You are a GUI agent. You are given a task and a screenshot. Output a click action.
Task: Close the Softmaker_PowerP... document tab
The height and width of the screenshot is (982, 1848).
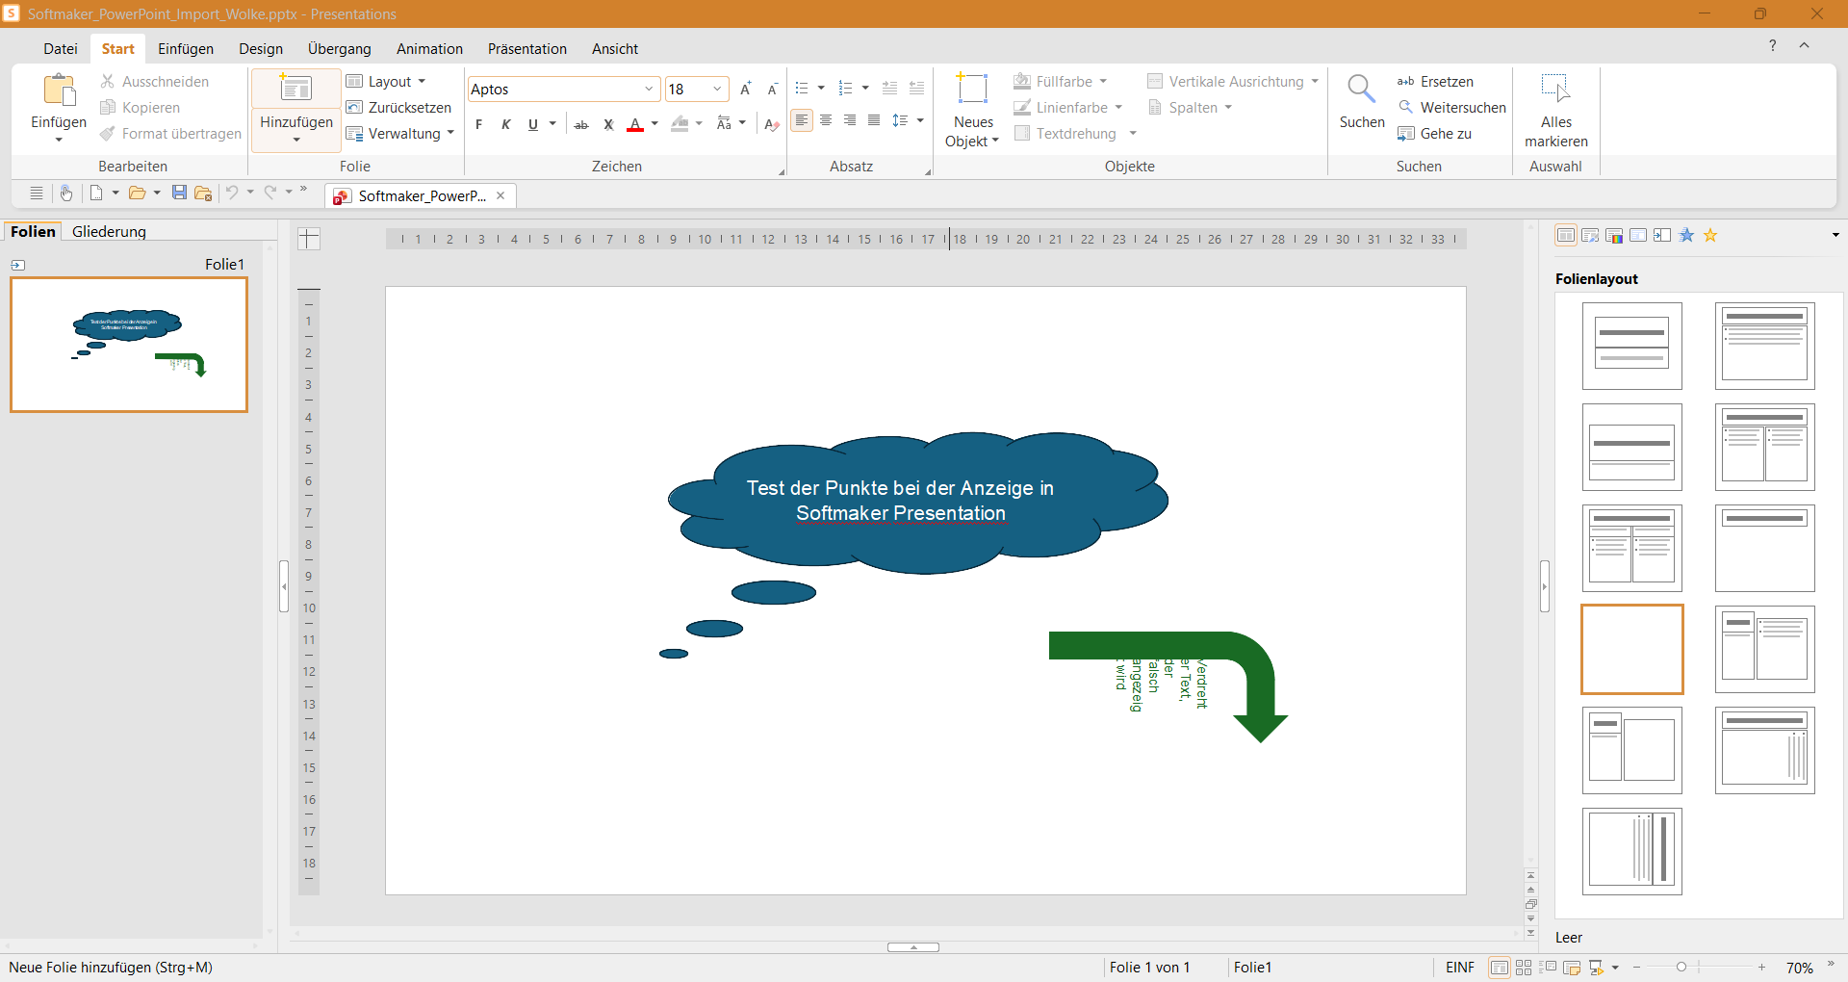click(x=500, y=195)
